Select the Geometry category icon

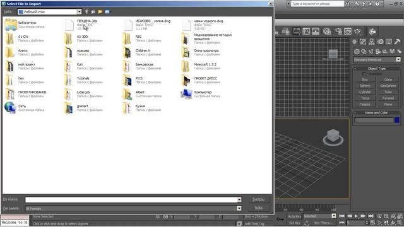(x=357, y=52)
